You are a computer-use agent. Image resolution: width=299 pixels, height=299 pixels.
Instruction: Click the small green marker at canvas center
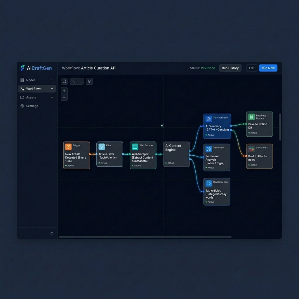point(162,126)
